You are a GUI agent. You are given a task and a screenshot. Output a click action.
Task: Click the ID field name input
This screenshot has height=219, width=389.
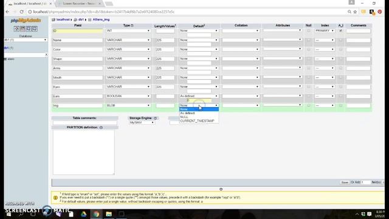tap(78, 31)
